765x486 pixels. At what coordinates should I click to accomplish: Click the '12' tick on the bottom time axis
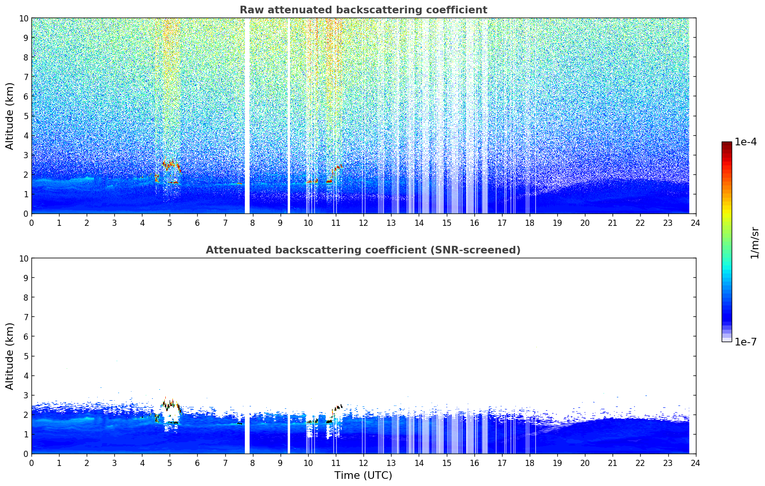(363, 463)
